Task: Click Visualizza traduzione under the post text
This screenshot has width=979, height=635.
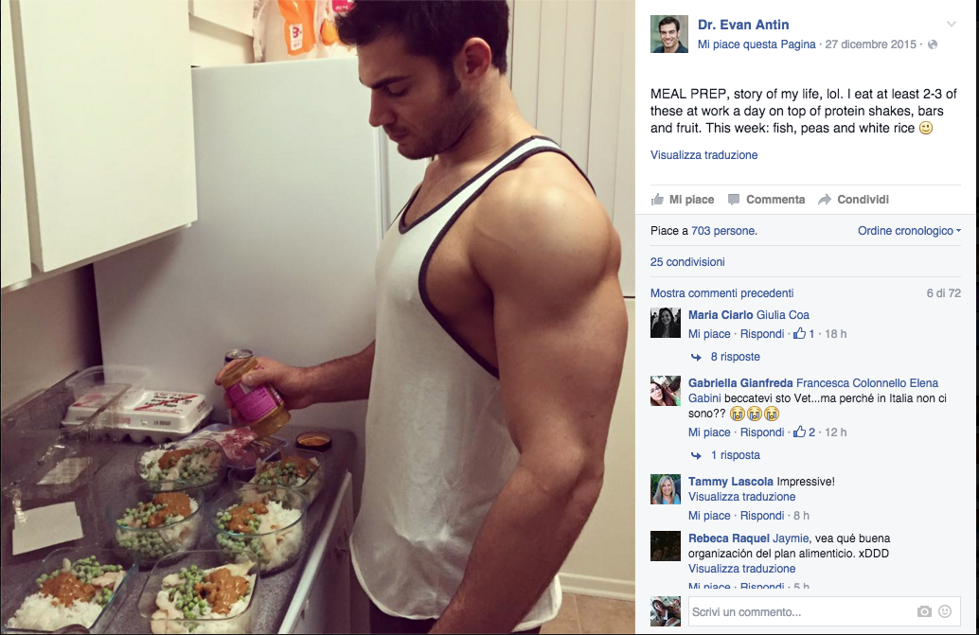Action: tap(704, 155)
